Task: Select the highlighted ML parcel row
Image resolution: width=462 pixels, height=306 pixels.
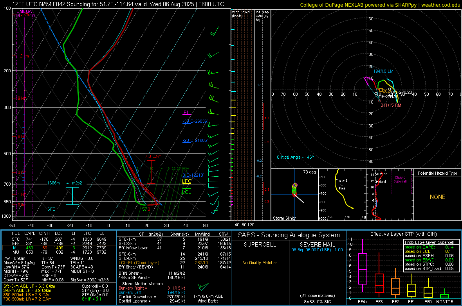Action: (59, 248)
